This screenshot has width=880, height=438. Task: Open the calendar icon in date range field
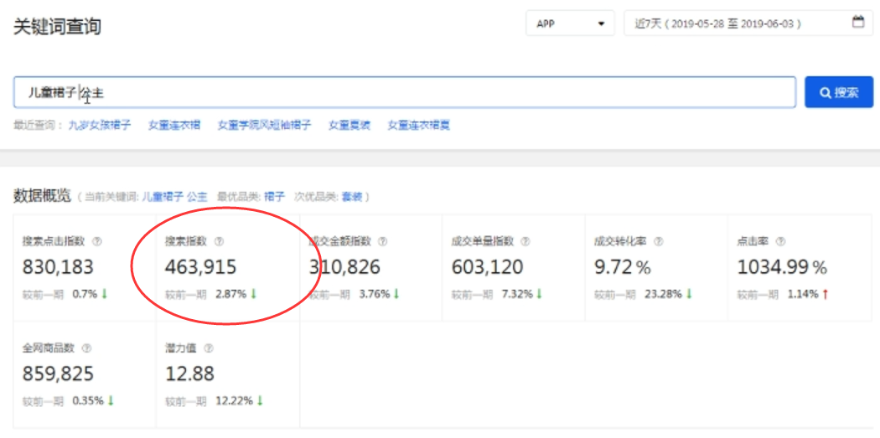[858, 23]
